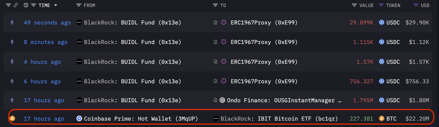Click contract document icon in first row
This screenshot has height=127, width=439.
tap(215, 22)
